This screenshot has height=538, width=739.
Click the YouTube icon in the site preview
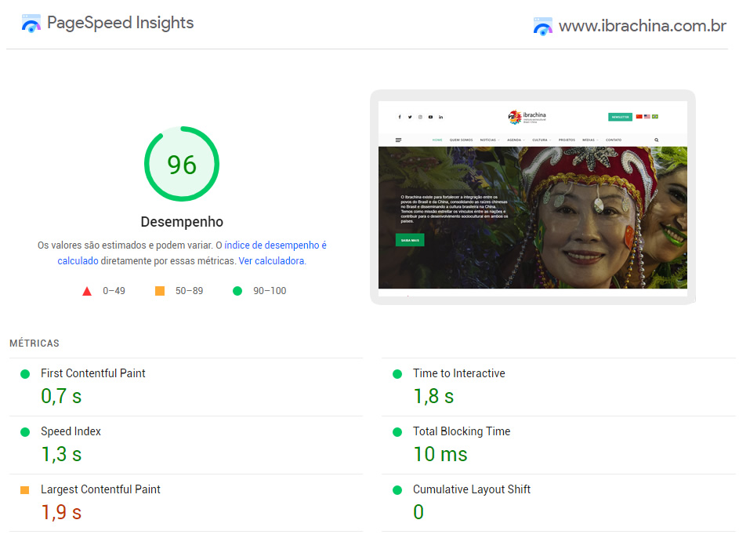(430, 117)
